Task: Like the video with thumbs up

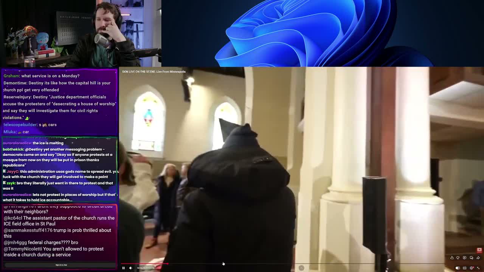Action: (451, 258)
